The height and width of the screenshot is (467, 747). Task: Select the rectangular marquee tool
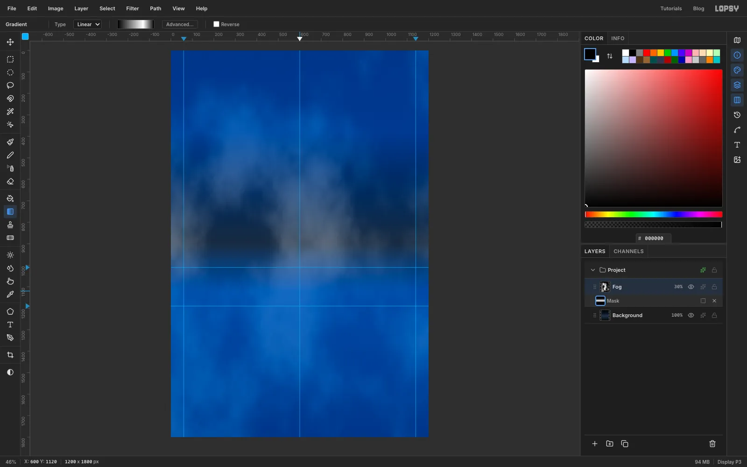point(10,59)
